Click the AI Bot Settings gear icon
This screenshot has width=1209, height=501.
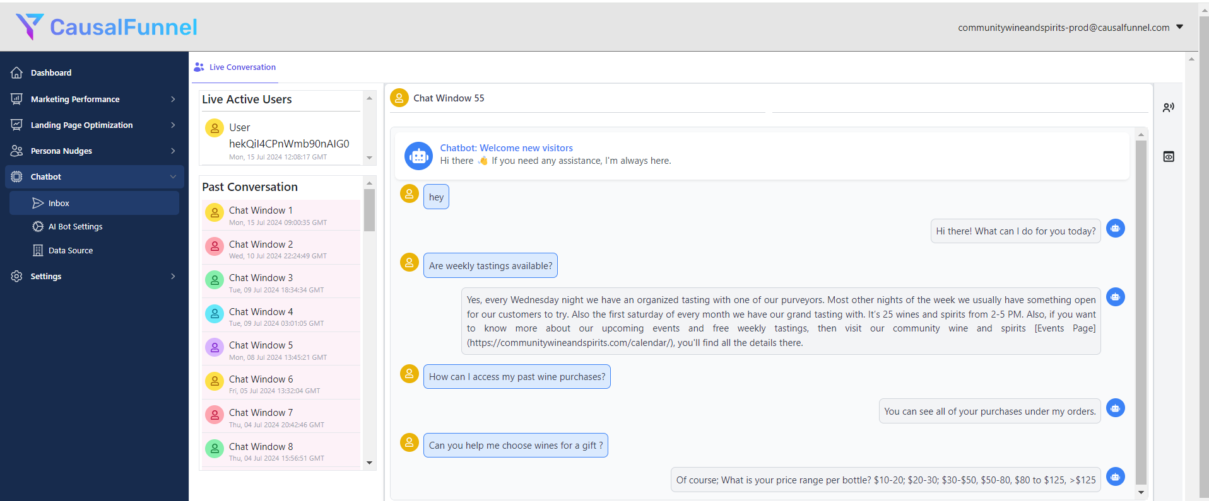38,226
